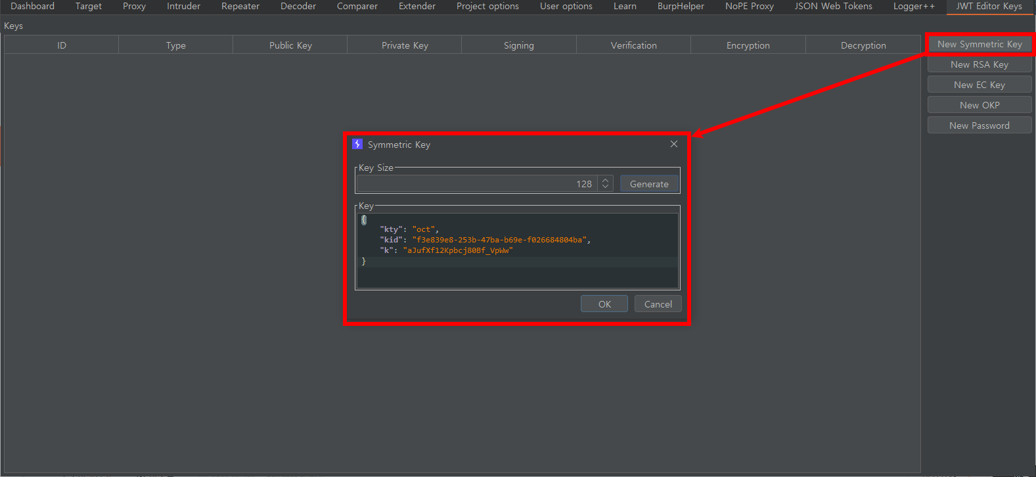Open the Project options tab
Screen dimensions: 1036x477
pos(487,6)
